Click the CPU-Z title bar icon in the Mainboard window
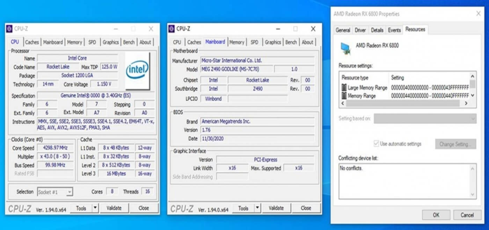Viewport: 489px width, 230px height. (171, 29)
